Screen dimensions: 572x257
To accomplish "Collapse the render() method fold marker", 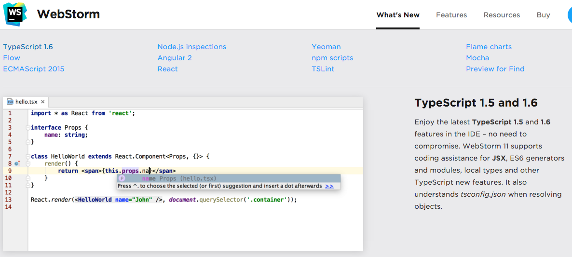I will [27, 163].
